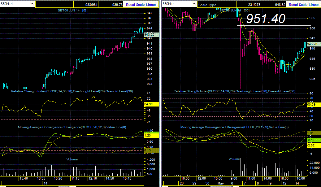The image size is (321, 187).
Task: Click the 925 price level on right scale
Action: [312, 79]
